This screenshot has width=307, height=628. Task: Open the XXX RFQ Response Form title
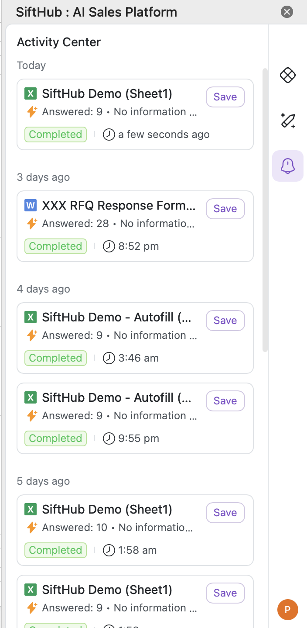[x=119, y=205]
